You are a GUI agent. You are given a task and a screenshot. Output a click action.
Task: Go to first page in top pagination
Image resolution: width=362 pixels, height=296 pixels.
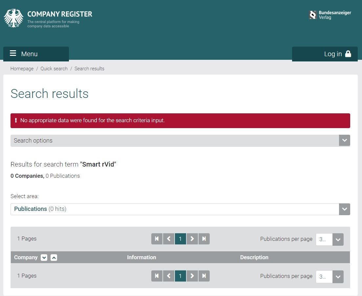157,239
